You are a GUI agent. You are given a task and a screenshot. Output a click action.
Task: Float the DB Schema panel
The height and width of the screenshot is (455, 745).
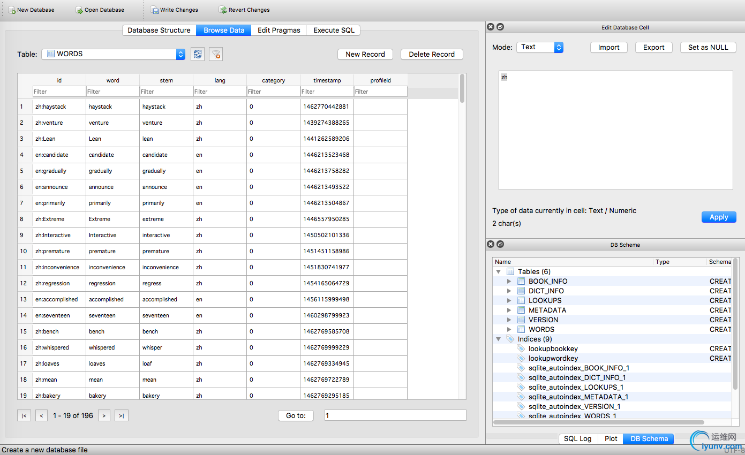pos(500,245)
